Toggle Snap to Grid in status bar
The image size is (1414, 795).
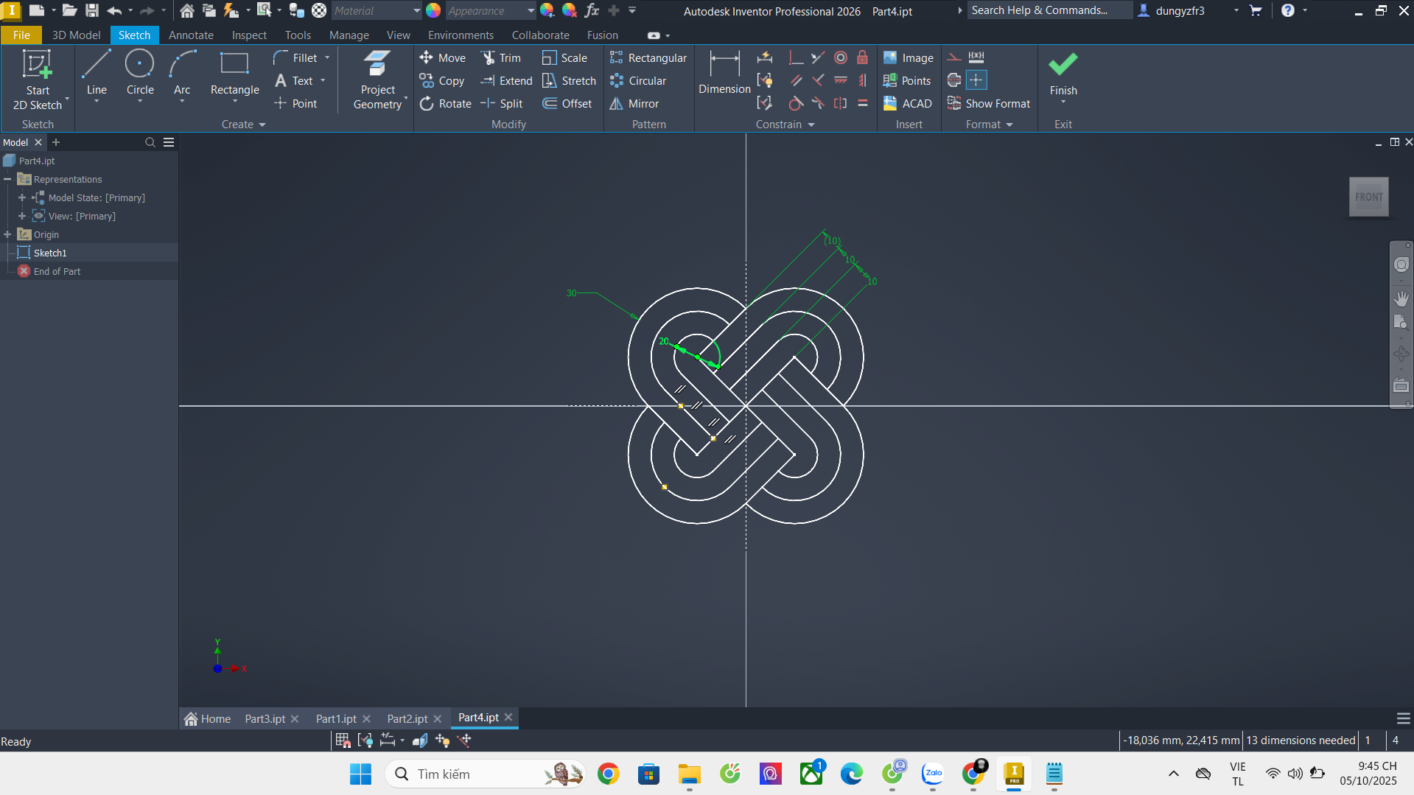coord(342,740)
